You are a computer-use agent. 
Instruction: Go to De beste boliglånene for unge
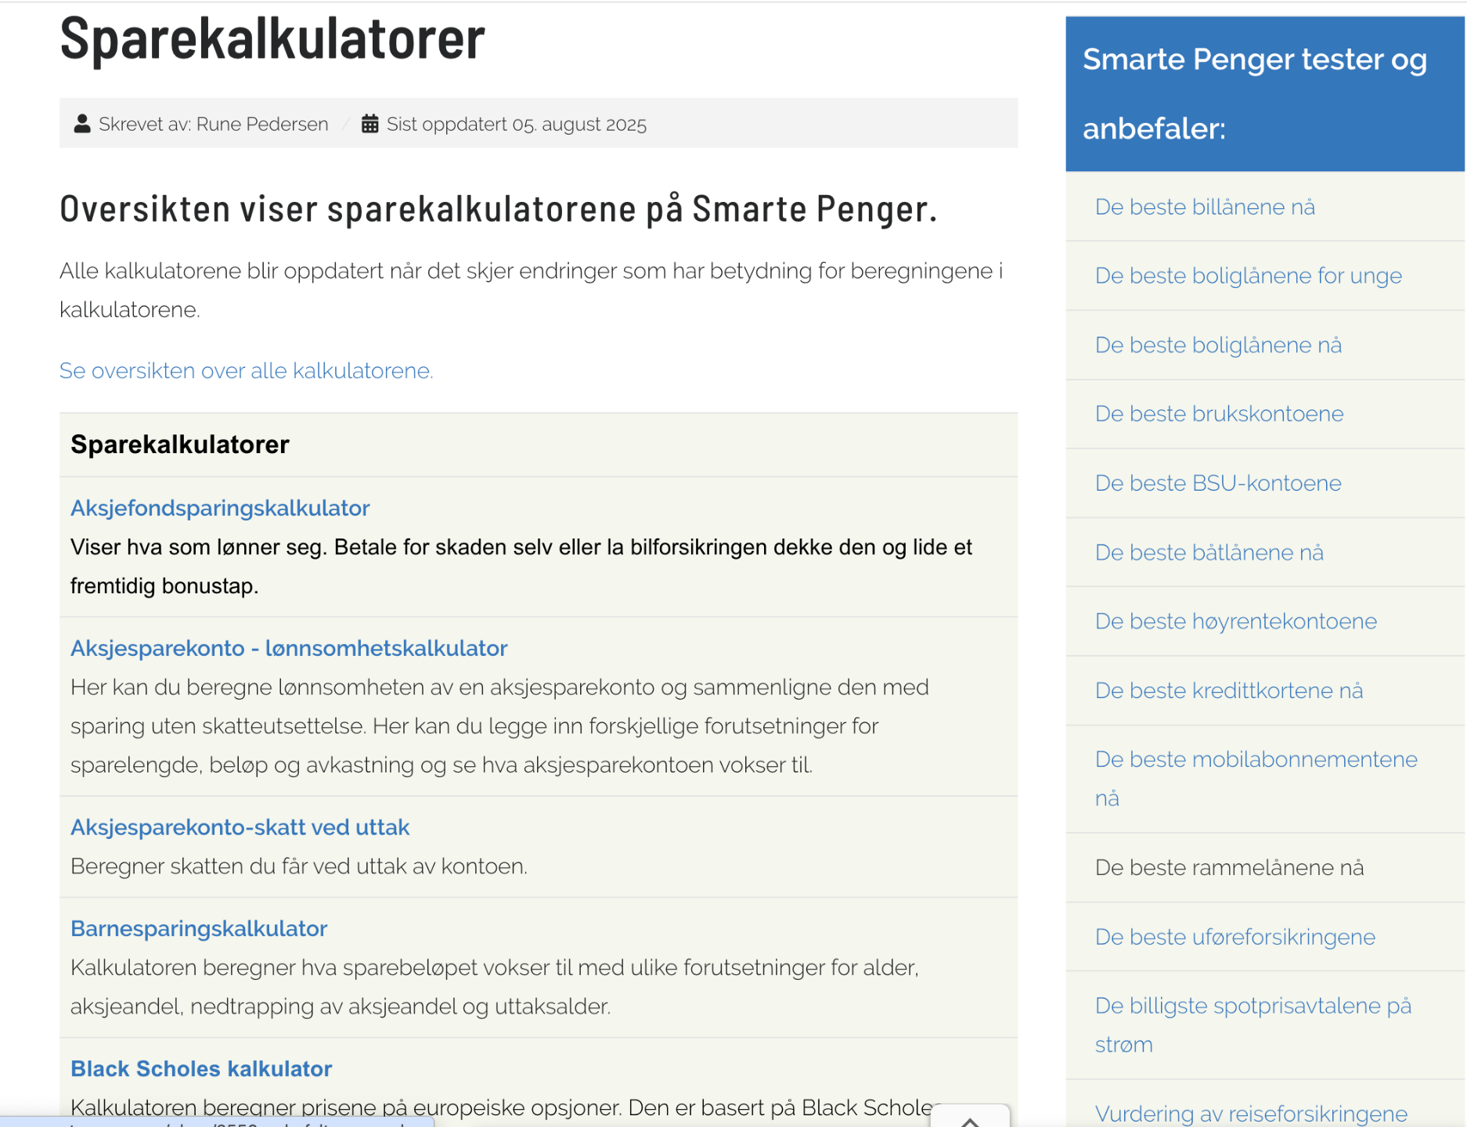coord(1249,275)
